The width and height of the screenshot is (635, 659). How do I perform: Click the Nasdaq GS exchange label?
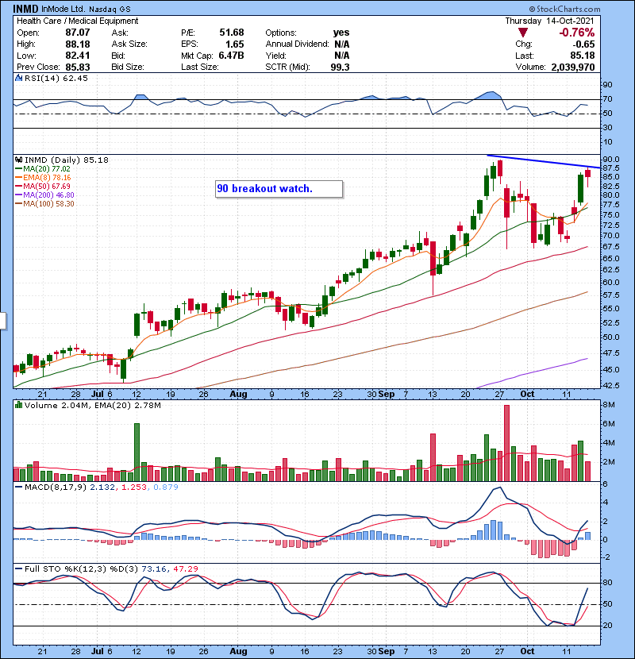[110, 9]
